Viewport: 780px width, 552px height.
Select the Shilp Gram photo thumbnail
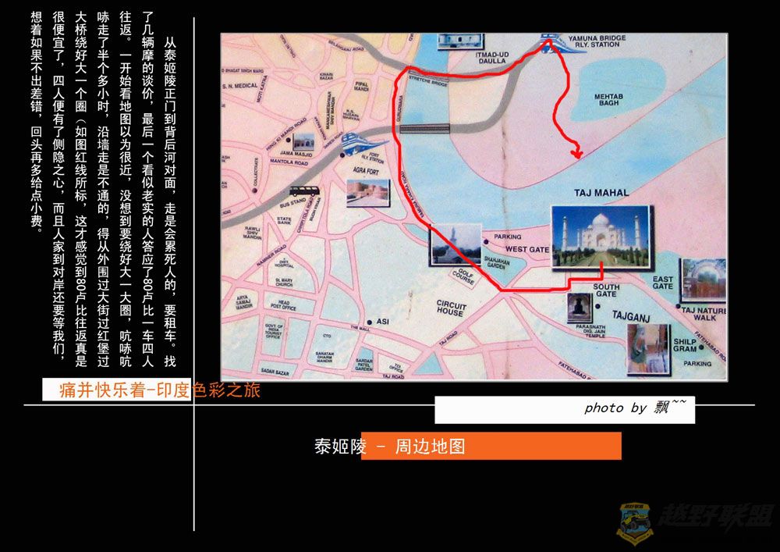coord(648,349)
